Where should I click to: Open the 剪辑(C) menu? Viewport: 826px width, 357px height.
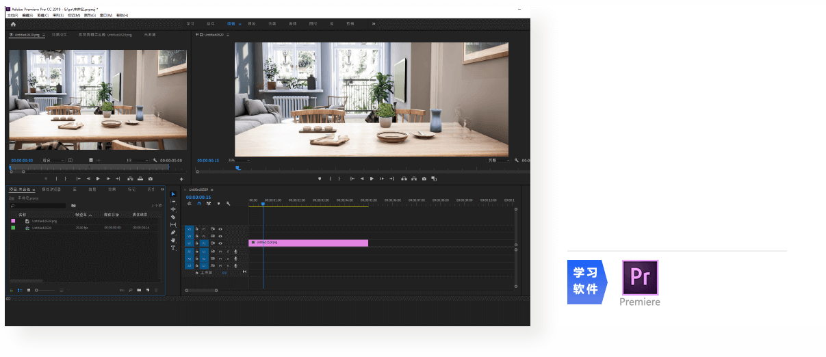click(42, 15)
